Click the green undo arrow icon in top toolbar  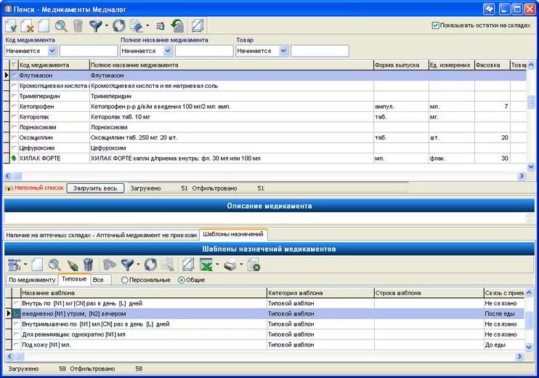click(178, 25)
